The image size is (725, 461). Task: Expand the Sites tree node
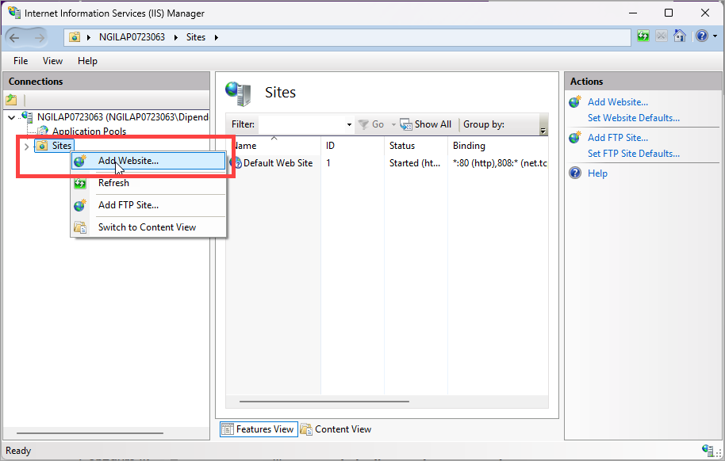tap(26, 147)
